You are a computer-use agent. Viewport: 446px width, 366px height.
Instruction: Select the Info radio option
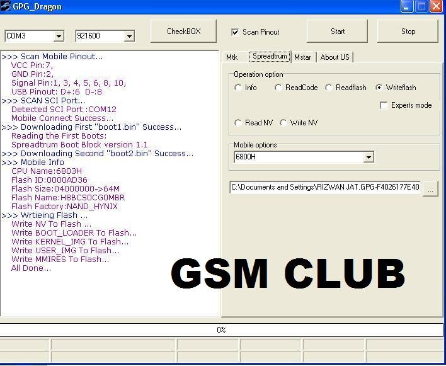[238, 88]
